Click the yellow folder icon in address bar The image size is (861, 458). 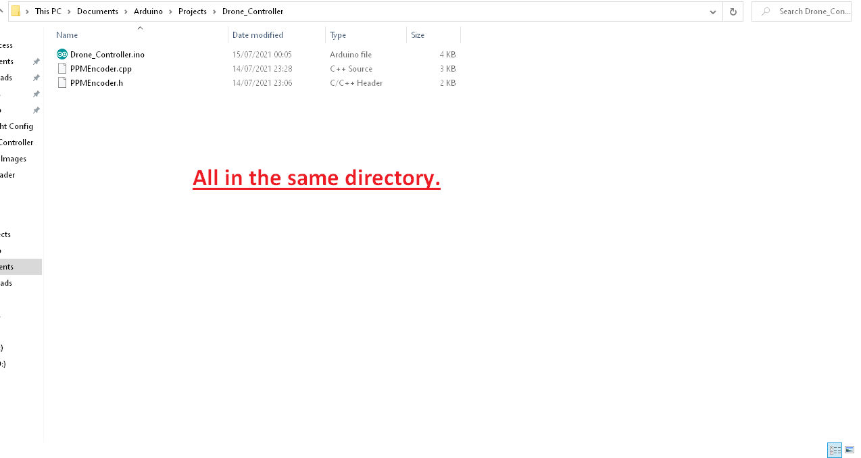15,11
